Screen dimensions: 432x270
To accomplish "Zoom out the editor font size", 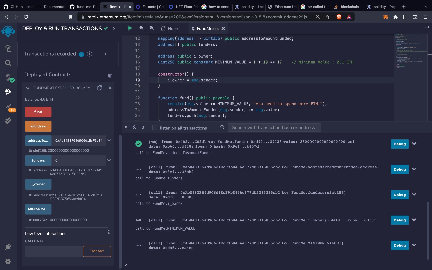I will pyautogui.click(x=141, y=28).
